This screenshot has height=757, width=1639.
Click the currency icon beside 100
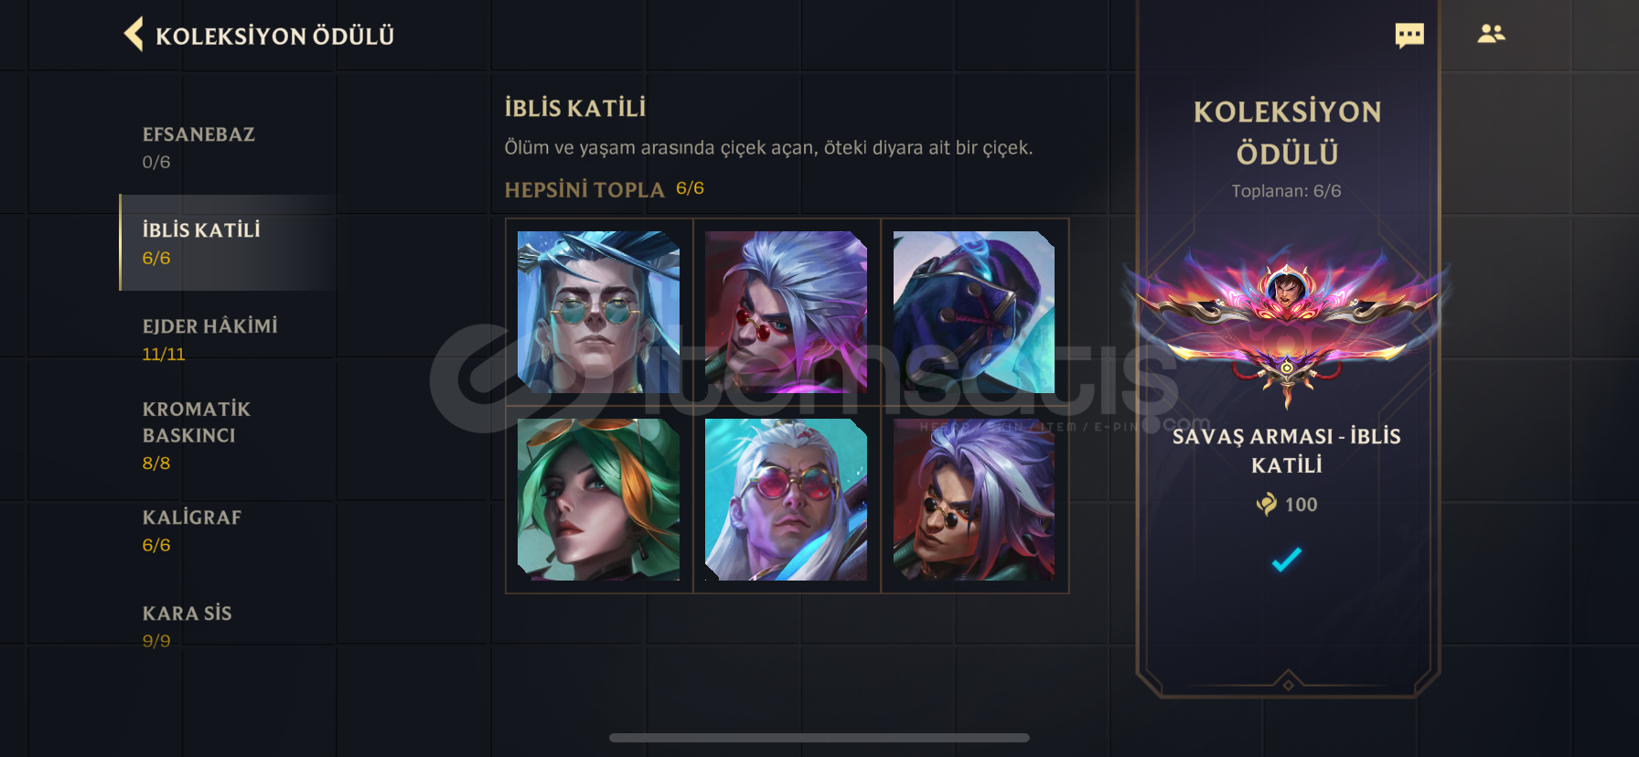pyautogui.click(x=1267, y=504)
